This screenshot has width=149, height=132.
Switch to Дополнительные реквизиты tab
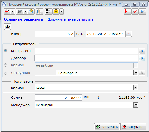pos(71,19)
